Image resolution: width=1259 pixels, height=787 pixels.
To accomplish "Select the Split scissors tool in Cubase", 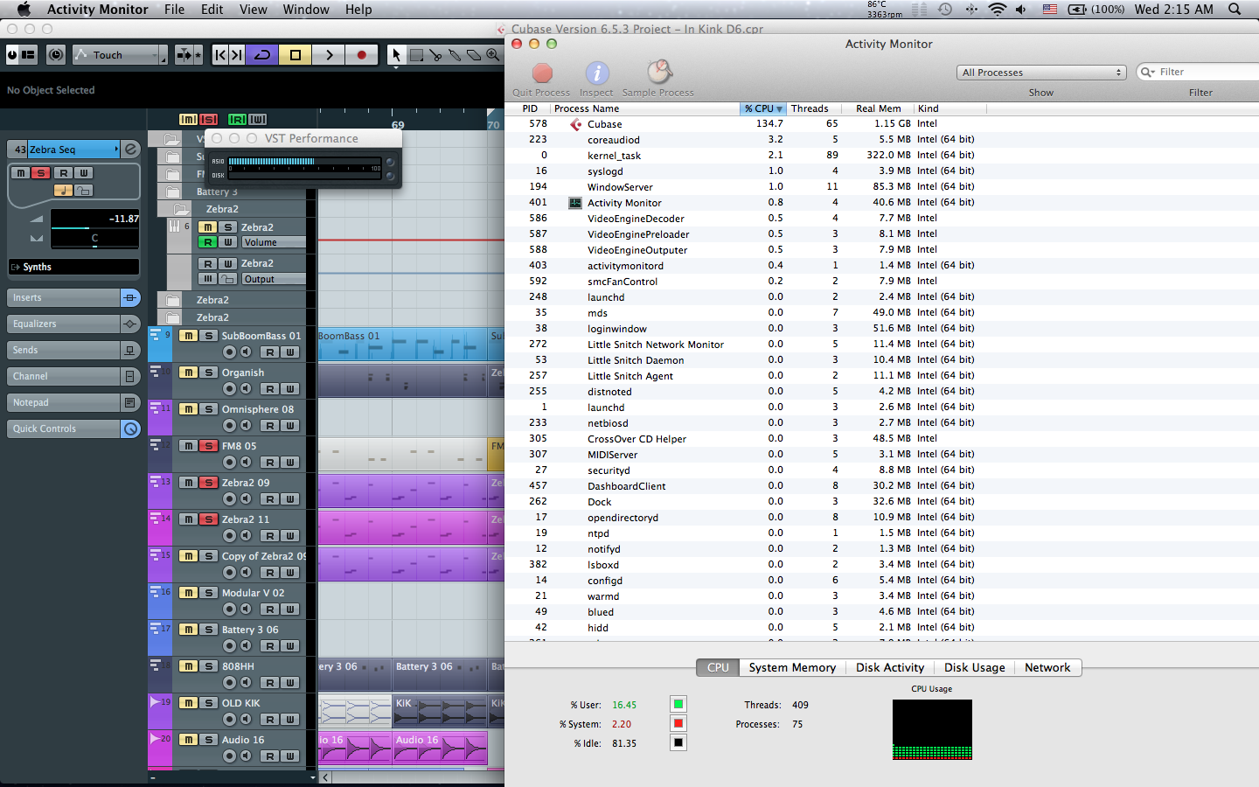I will pos(436,55).
